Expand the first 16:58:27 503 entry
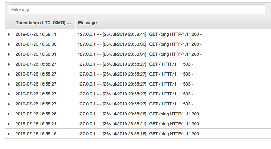This screenshot has width=271, height=149. (x=9, y=64)
